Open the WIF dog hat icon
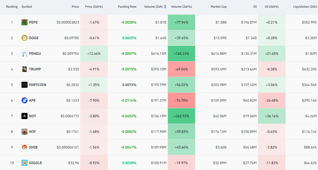This screenshot has height=170, width=318. [x=25, y=132]
